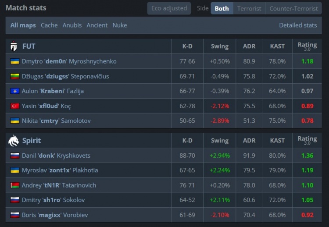Click the Russian flag beside donk
The width and height of the screenshot is (329, 227).
(x=14, y=156)
